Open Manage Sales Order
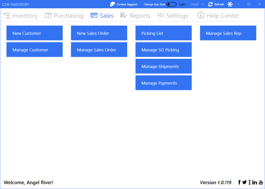 tap(99, 50)
